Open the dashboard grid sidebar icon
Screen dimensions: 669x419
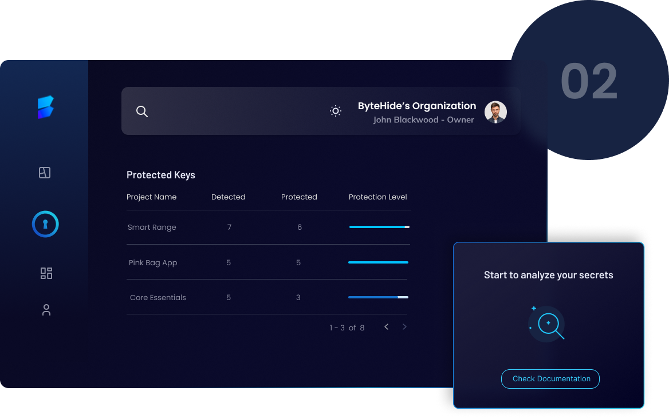pos(46,273)
